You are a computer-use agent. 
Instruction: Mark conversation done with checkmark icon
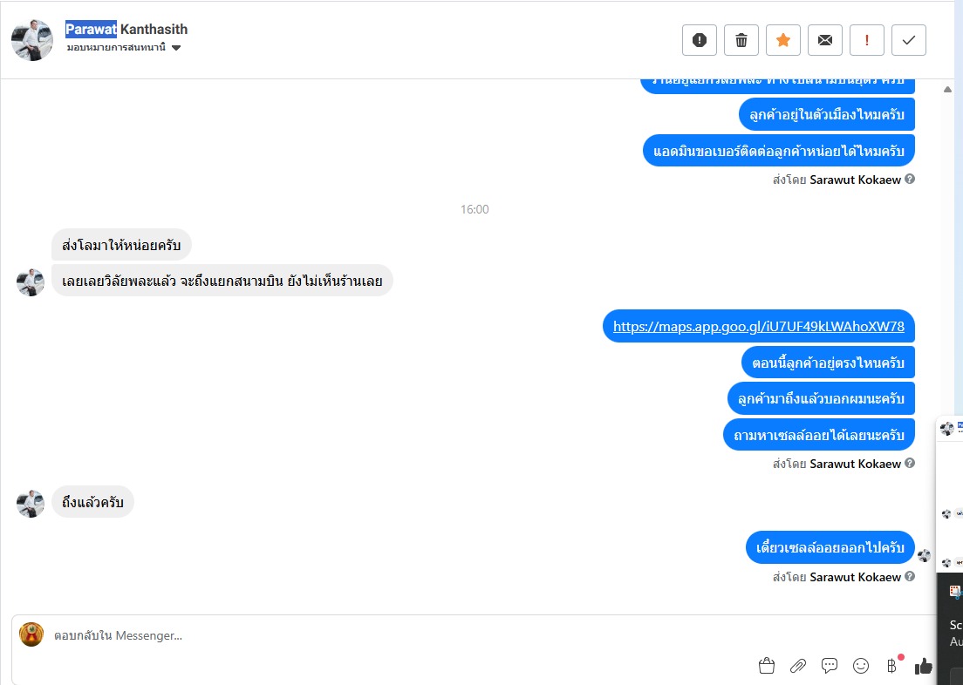[x=908, y=40]
